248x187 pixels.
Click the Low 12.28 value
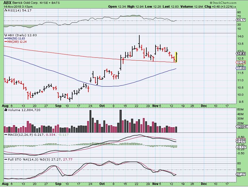pos(152,7)
